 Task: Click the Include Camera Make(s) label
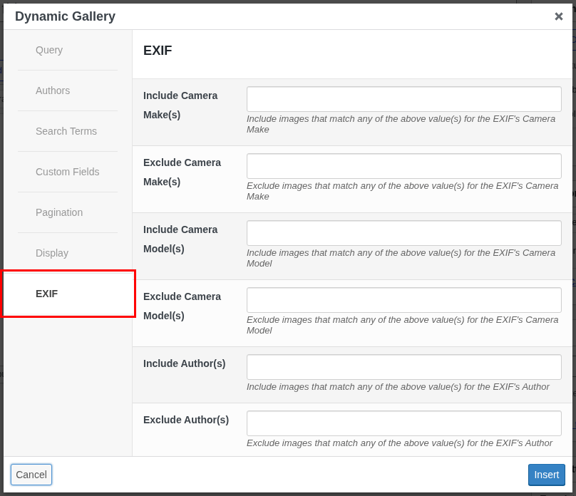click(180, 105)
